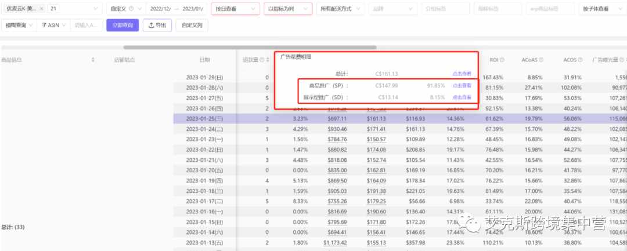Click the 22.08% ACoAS value

534,201
